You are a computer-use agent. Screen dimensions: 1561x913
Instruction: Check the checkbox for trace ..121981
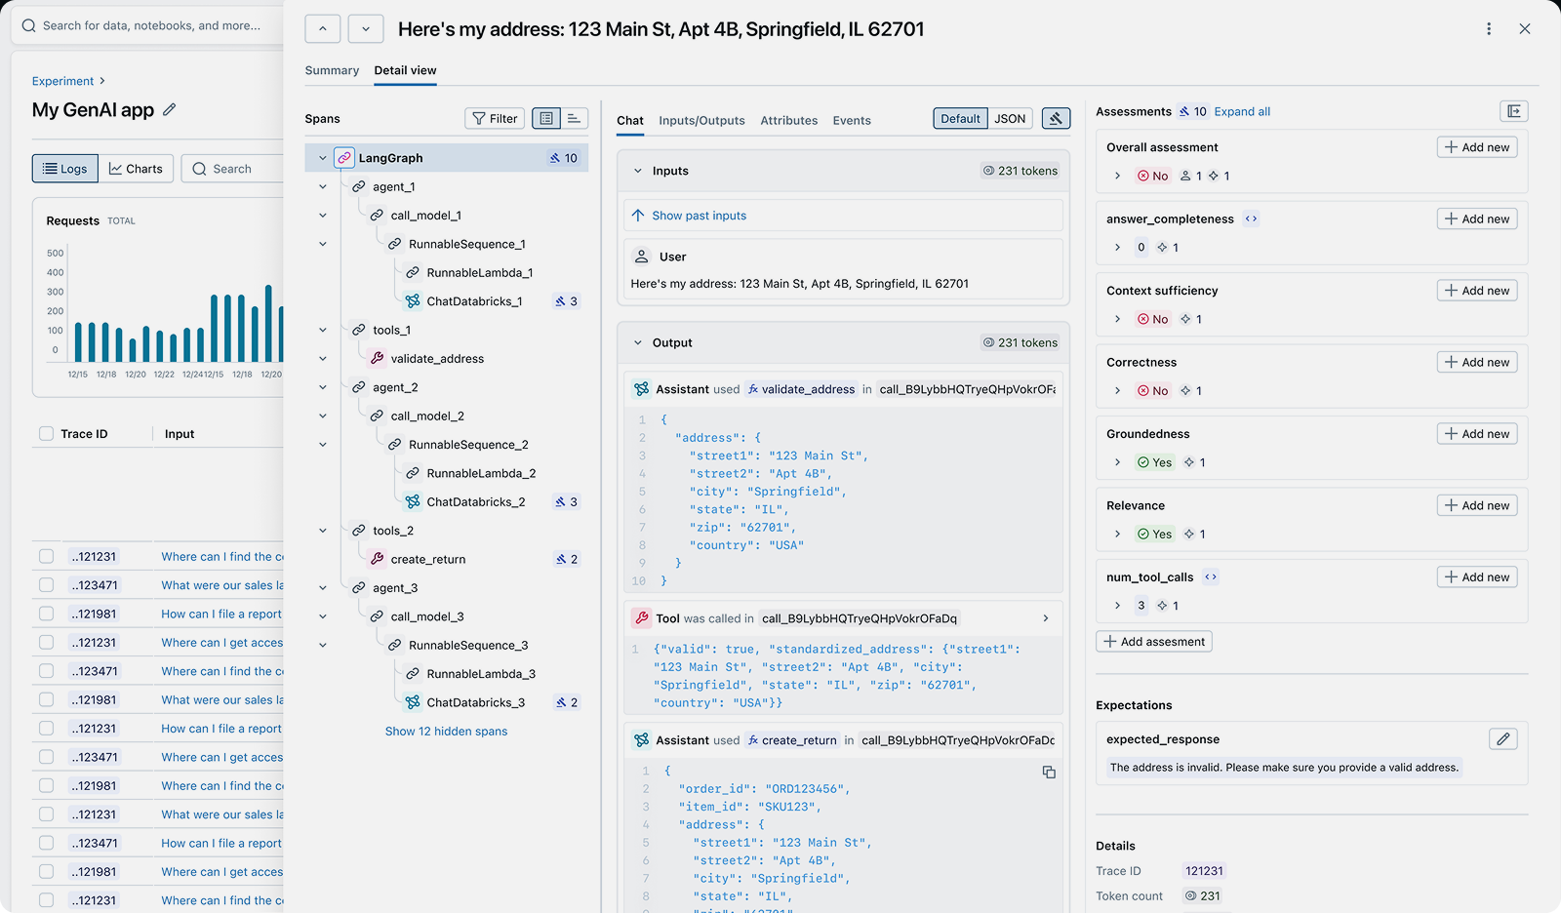click(47, 613)
